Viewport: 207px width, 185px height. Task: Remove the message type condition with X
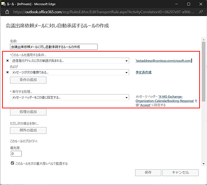tap(7, 72)
